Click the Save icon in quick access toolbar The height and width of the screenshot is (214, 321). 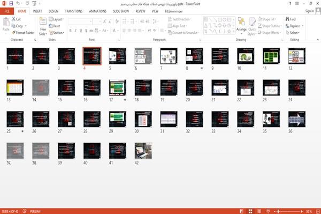(11, 3)
